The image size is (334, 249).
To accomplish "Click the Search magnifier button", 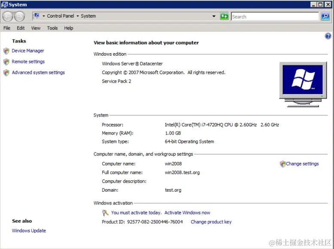I will coord(325,16).
